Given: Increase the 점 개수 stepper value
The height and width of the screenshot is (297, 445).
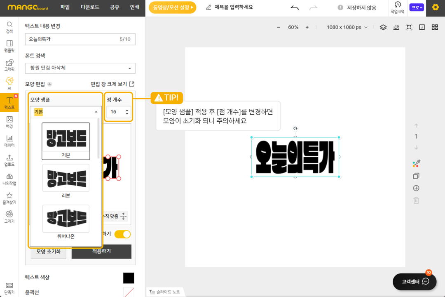Looking at the screenshot, I should click(127, 110).
